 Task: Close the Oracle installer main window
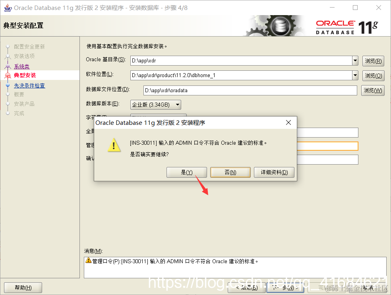point(379,8)
